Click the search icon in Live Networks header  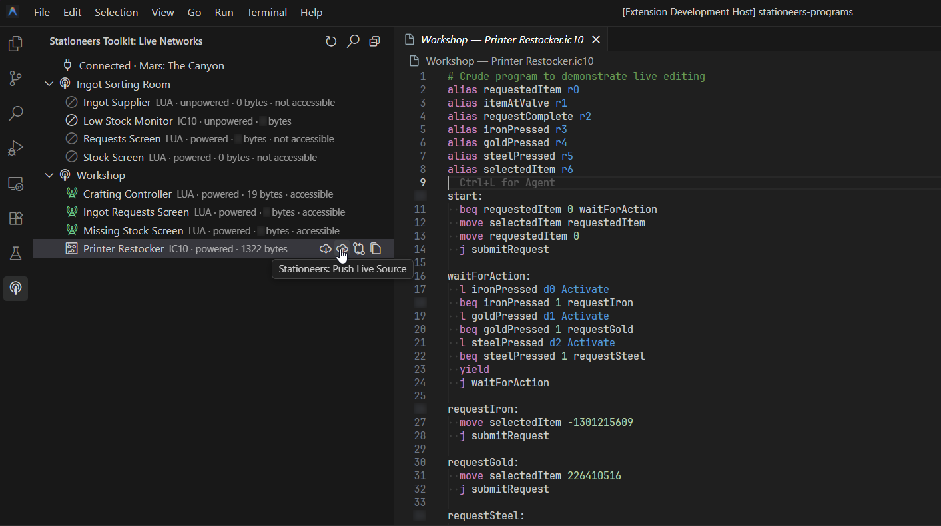click(353, 41)
